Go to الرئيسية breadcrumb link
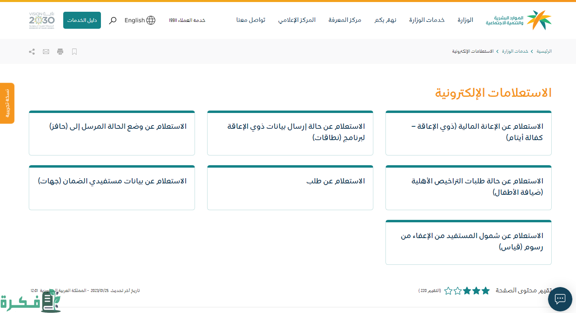The image size is (576, 313). click(544, 51)
